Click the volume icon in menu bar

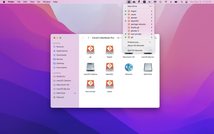[150, 2]
